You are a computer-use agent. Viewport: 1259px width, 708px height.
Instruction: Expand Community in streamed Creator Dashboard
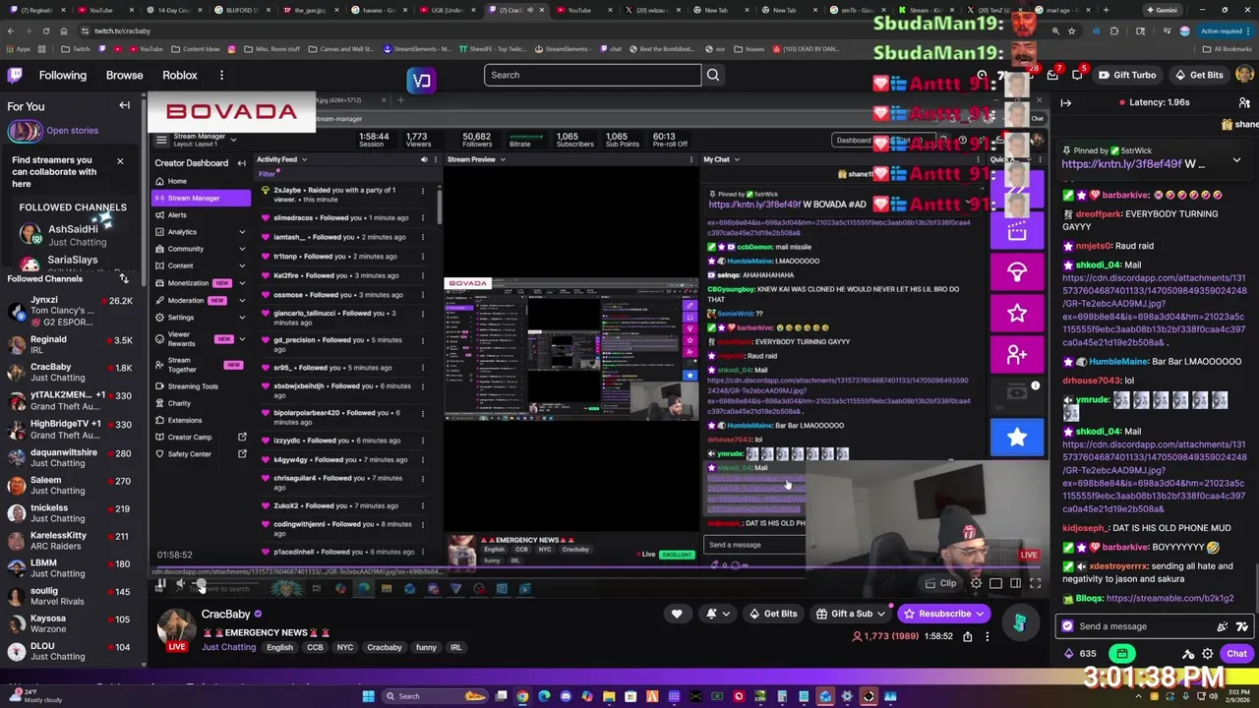pos(202,249)
